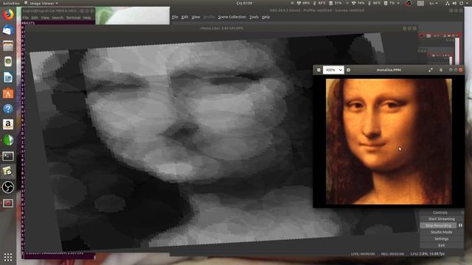Open the network status tray icon
Viewport: 472px width, 265px height.
448,3
